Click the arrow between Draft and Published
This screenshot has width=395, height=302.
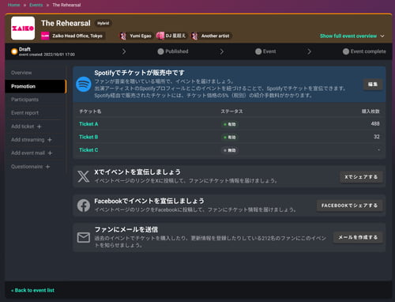coord(124,51)
